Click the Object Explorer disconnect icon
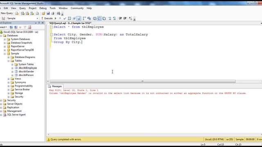The width and height of the screenshot is (262, 147). click(16, 27)
